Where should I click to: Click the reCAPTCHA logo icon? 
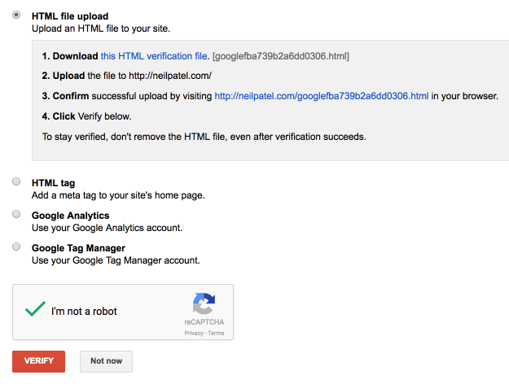[x=204, y=304]
